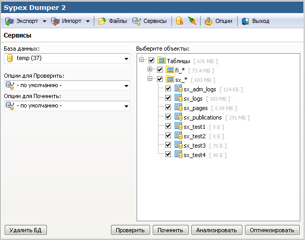306x240 pixels.
Task: Click the Export toolbar icon
Action: point(9,21)
